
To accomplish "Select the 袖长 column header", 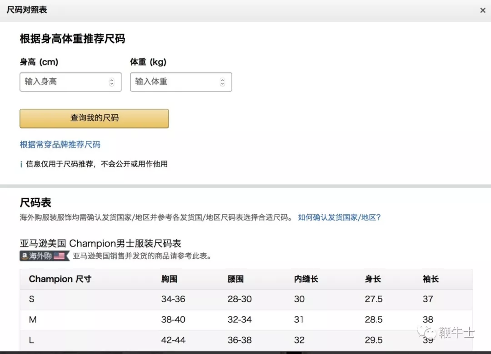I will [431, 279].
